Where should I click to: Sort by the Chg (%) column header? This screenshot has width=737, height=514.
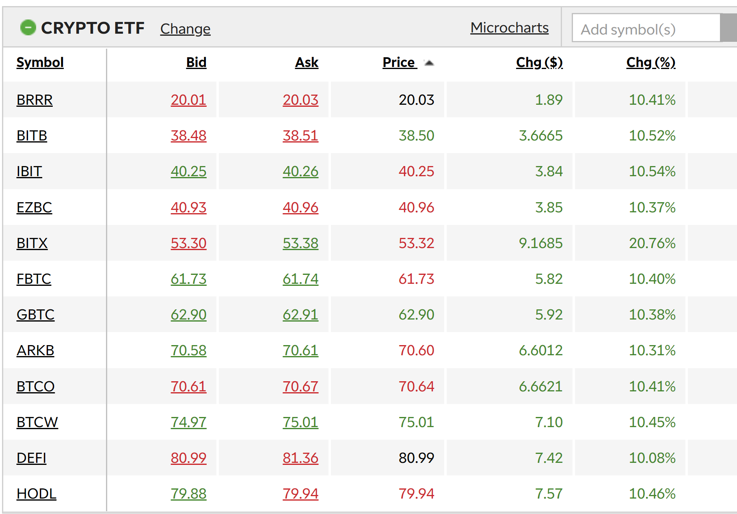click(651, 63)
